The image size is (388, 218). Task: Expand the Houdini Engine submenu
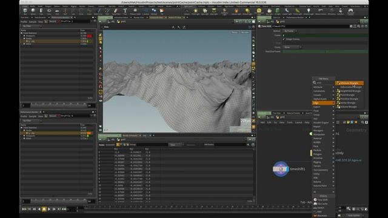tap(323, 122)
